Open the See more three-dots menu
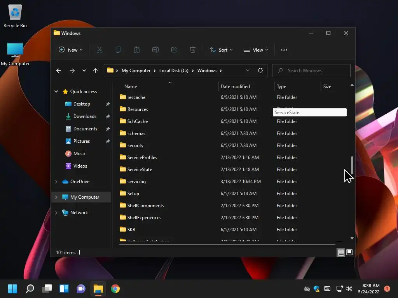The image size is (398, 298). (x=284, y=50)
